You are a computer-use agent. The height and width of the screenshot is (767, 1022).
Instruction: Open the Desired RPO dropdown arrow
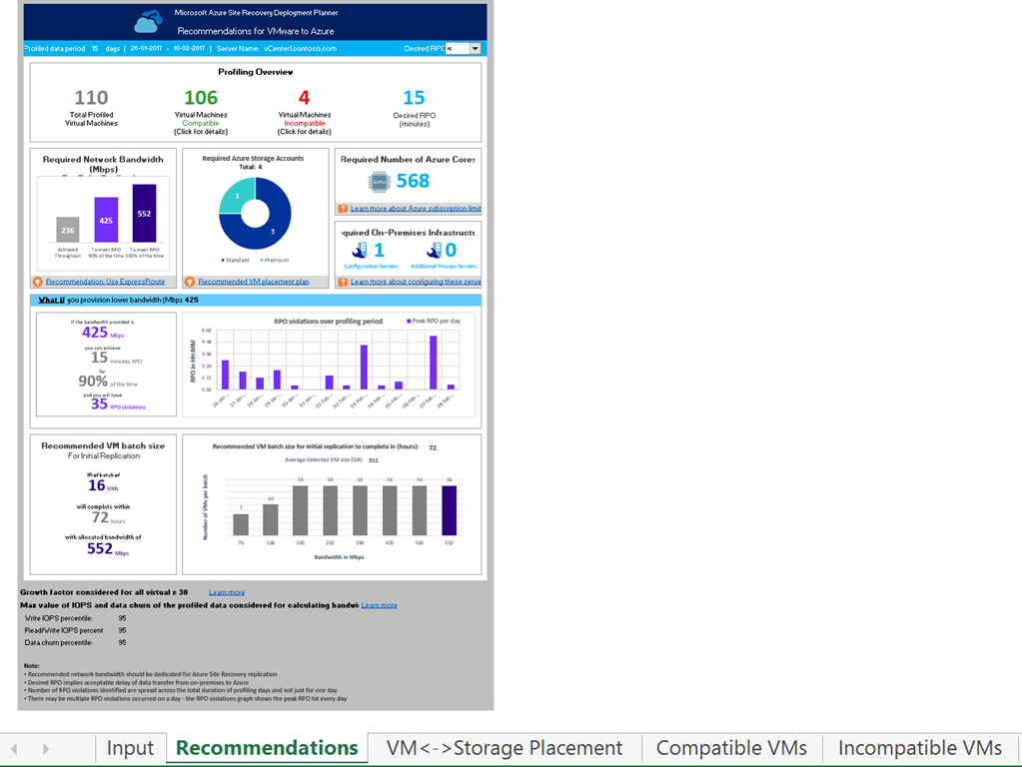(475, 48)
